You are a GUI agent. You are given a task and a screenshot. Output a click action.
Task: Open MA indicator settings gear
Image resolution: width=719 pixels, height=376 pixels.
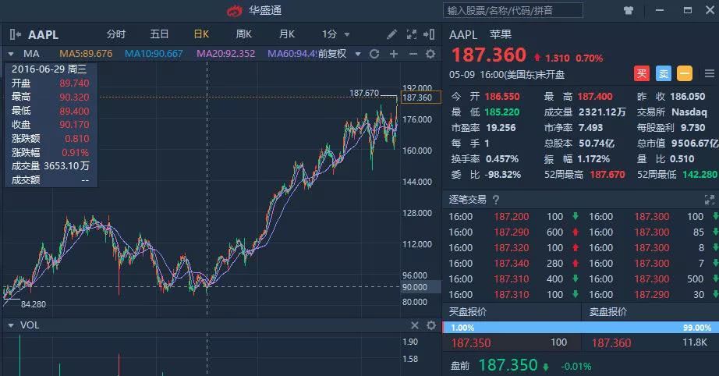[x=430, y=54]
